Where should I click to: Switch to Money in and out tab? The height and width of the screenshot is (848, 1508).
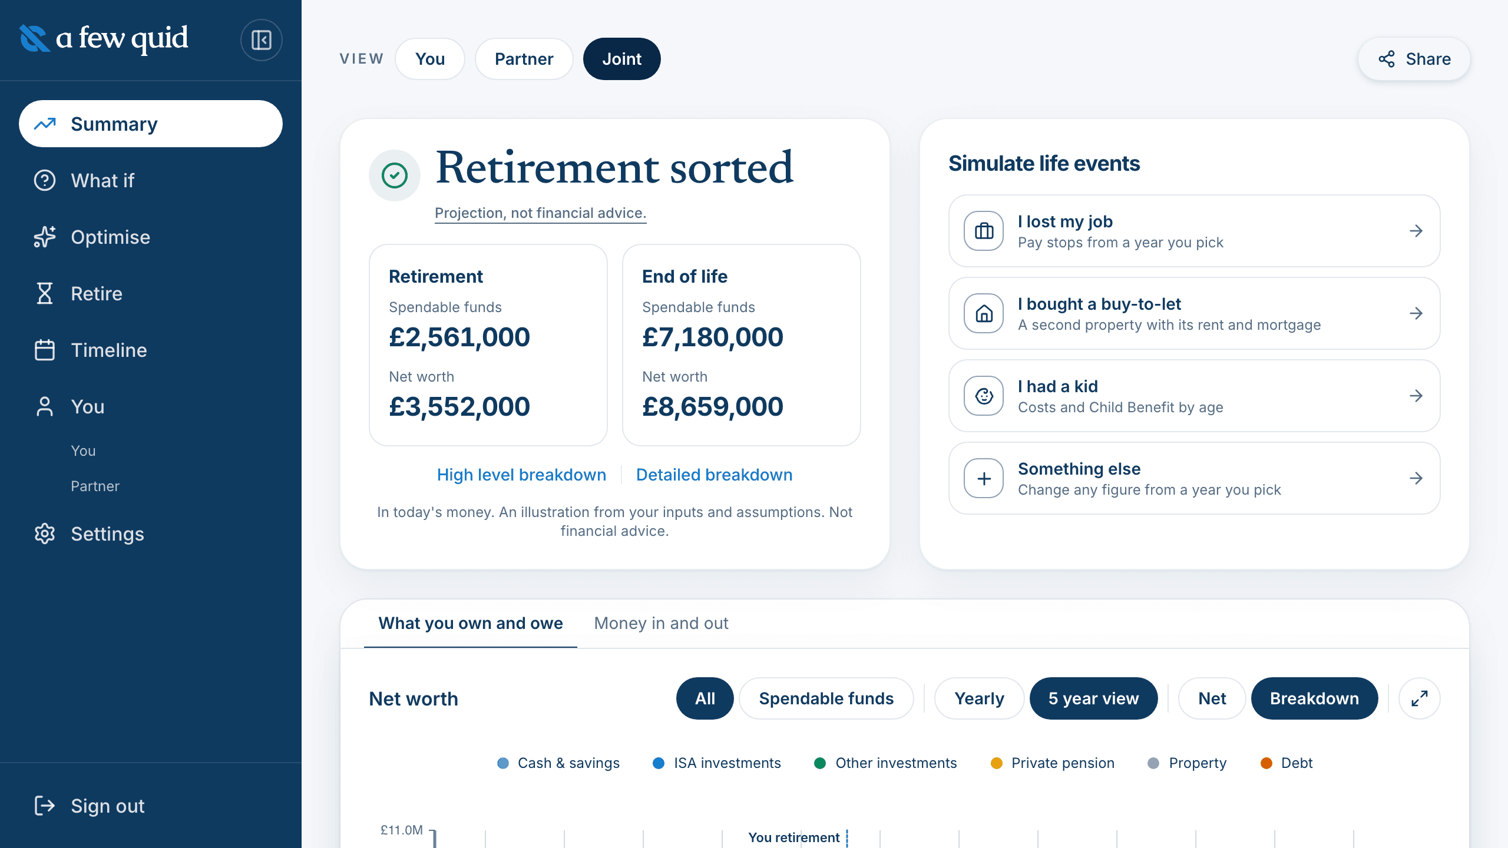661,623
